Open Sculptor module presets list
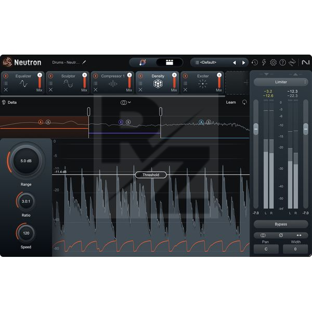The image size is (312, 312). 51,83
